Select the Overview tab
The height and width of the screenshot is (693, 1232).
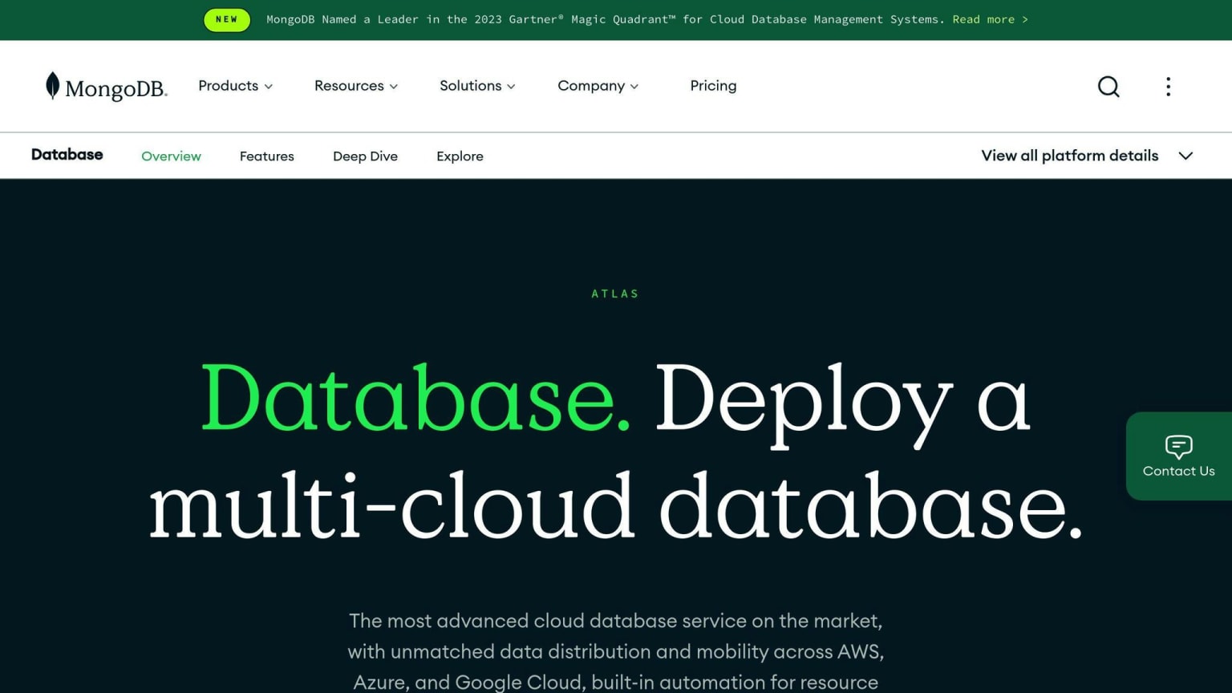tap(171, 156)
